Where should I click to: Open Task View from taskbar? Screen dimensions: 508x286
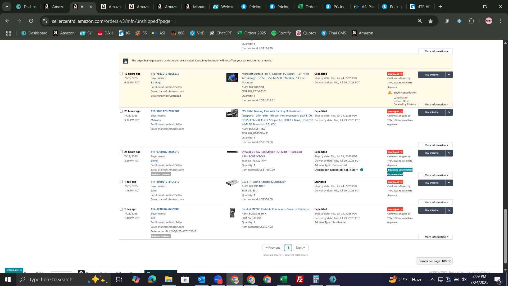tap(119, 279)
